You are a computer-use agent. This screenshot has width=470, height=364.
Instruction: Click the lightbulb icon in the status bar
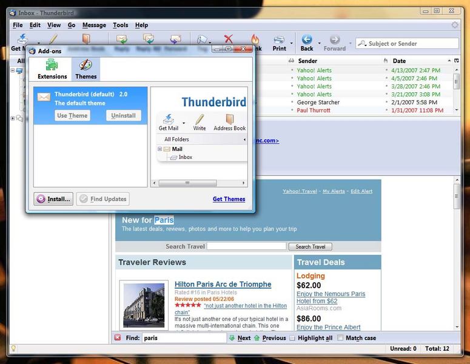click(x=13, y=348)
